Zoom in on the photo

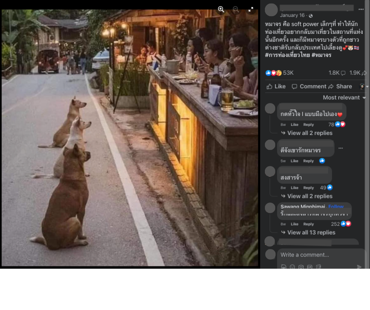point(221,9)
